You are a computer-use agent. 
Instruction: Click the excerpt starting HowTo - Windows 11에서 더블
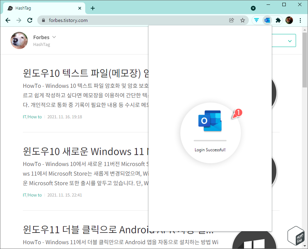pyautogui.click(x=120, y=242)
